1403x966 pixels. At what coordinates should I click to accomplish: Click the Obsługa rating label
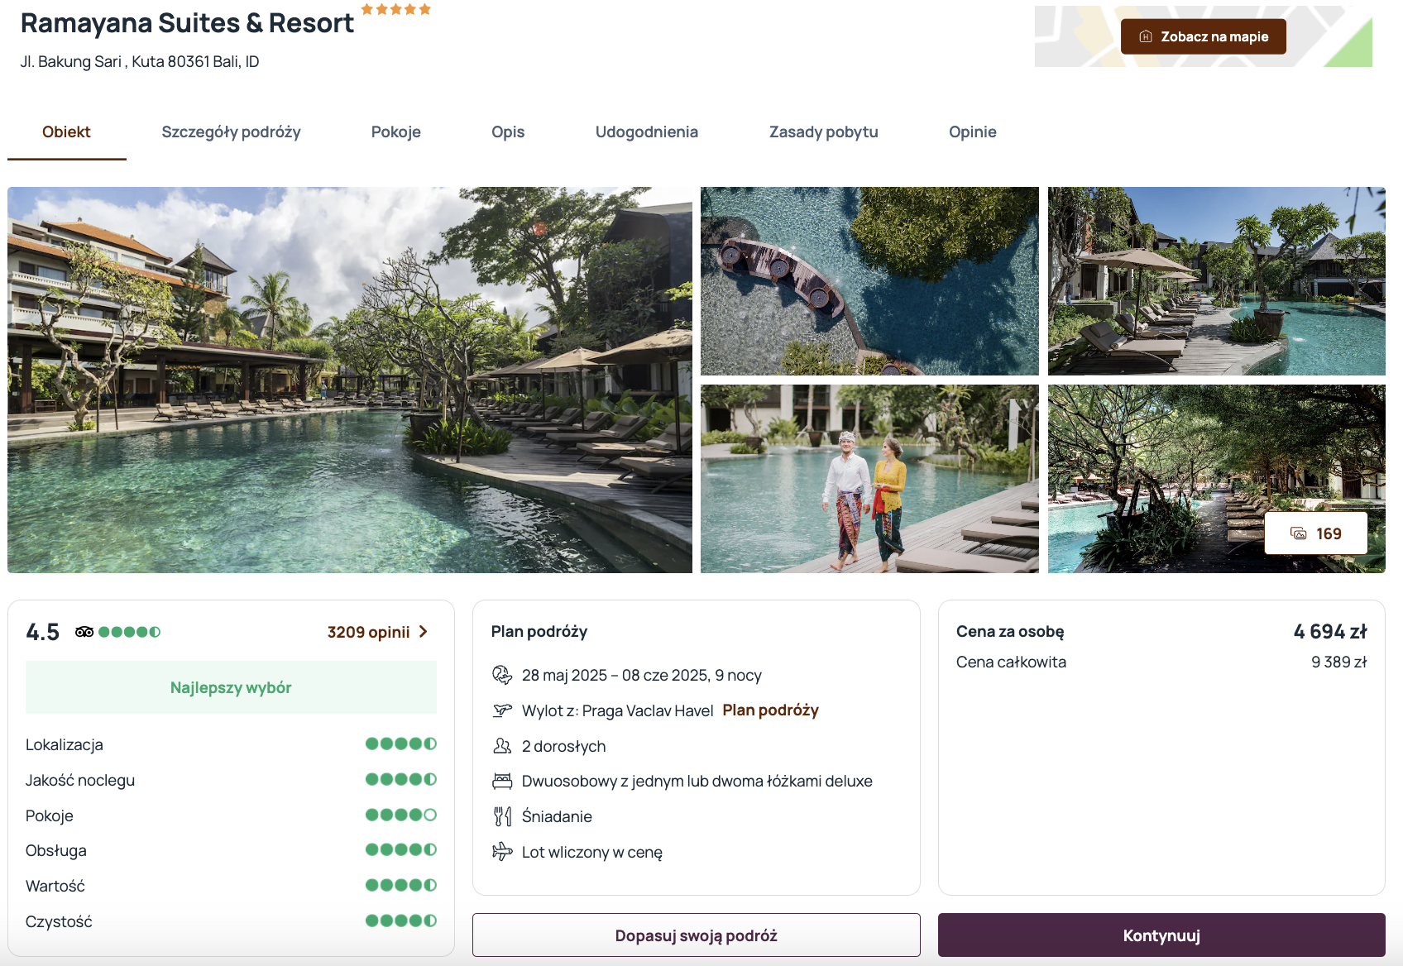point(56,850)
